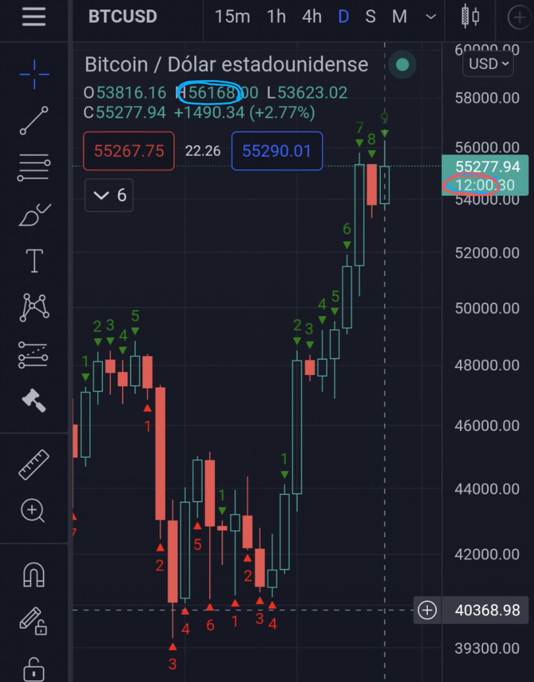534x682 pixels.
Task: Click the current price label 55277.94
Action: 488,167
